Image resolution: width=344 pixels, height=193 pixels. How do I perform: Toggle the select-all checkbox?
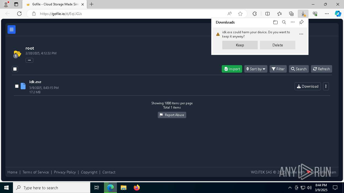point(15,69)
